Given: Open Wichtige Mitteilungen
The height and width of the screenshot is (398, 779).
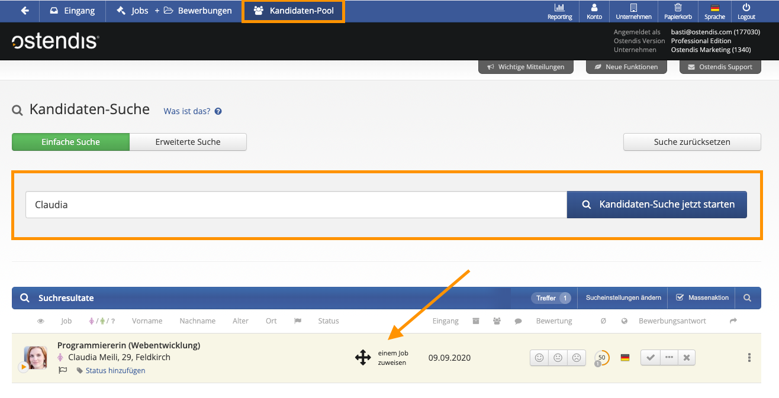Looking at the screenshot, I should 526,67.
